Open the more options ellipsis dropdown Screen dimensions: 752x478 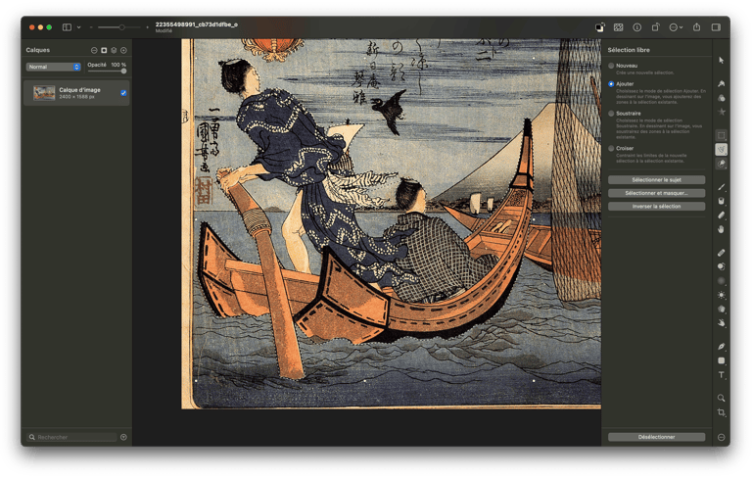pyautogui.click(x=676, y=27)
